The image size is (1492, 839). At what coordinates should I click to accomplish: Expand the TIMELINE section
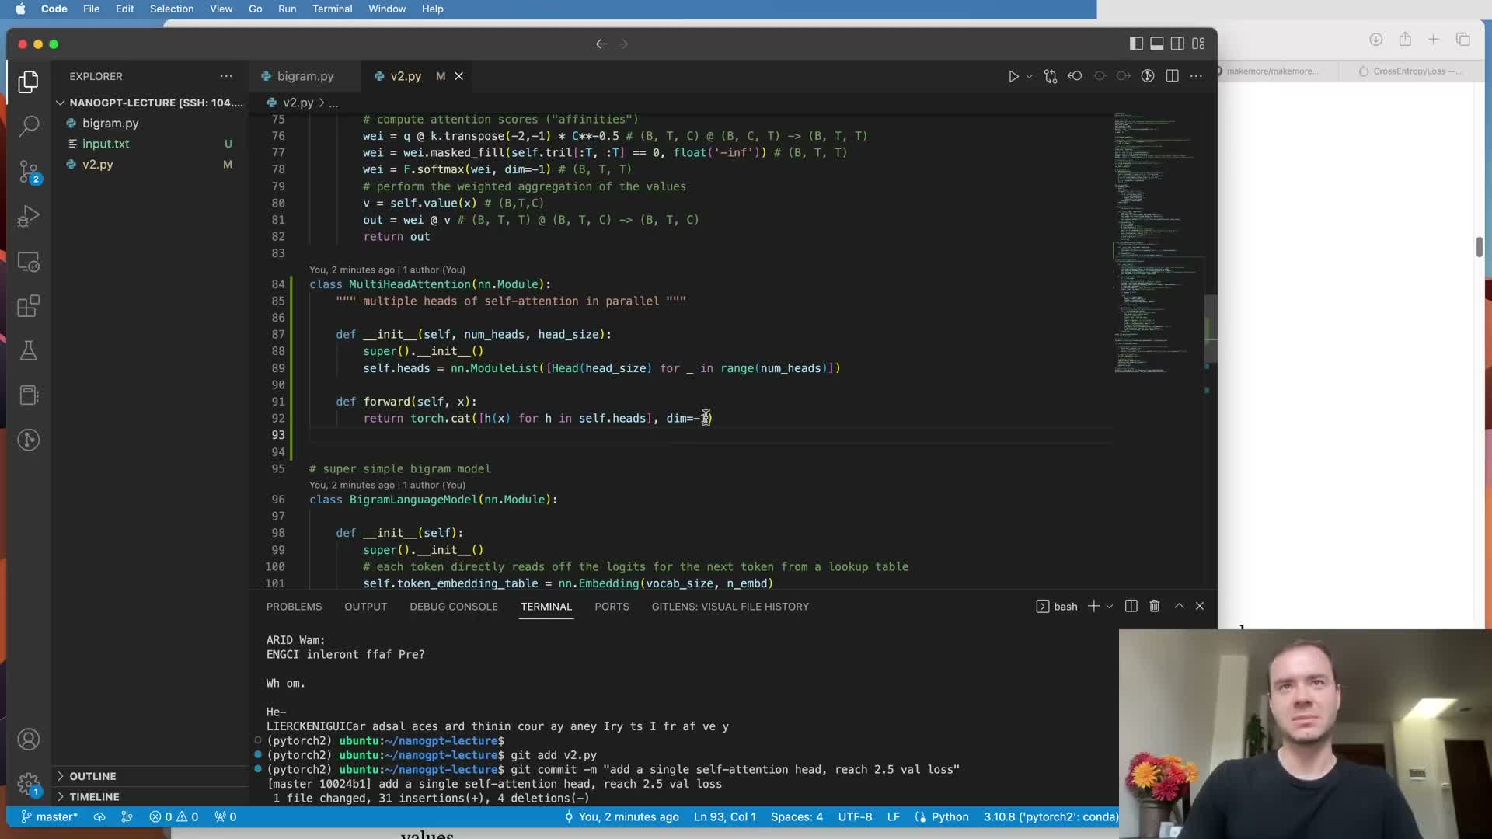[x=94, y=796]
